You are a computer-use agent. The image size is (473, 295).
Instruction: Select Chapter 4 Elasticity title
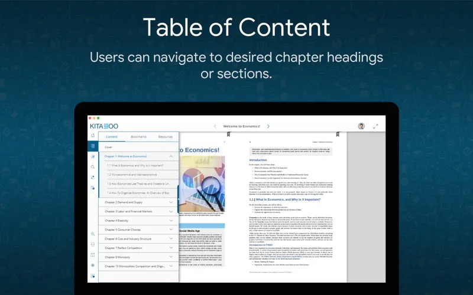116,221
